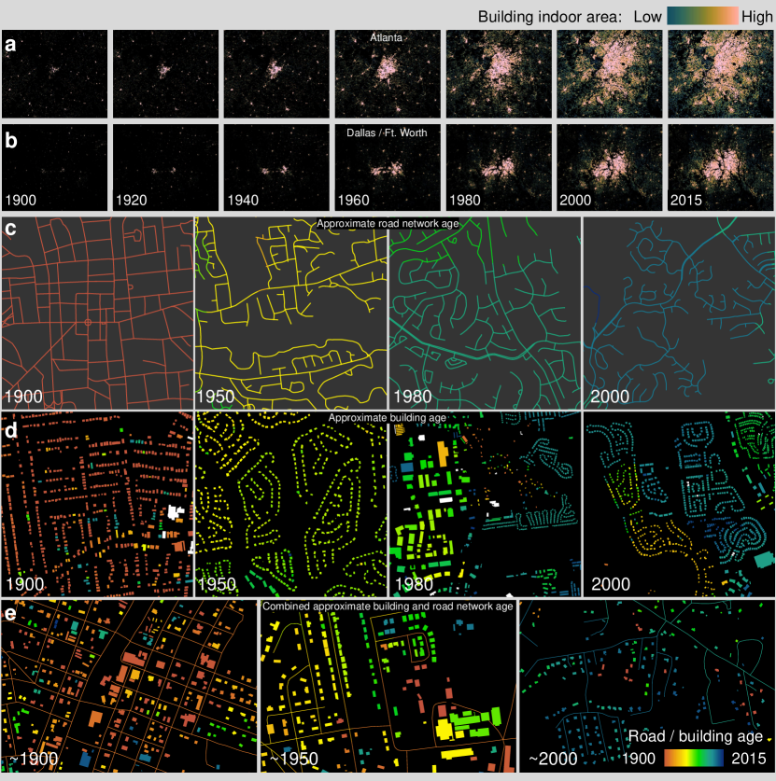Select the 2000 blue road network panel
The width and height of the screenshot is (776, 781).
click(679, 313)
